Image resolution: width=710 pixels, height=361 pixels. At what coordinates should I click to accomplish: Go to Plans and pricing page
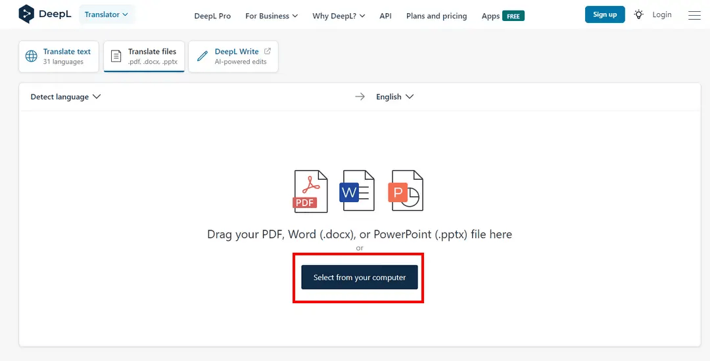pyautogui.click(x=437, y=16)
